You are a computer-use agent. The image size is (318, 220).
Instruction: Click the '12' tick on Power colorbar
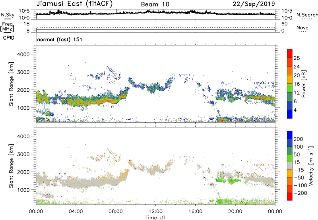[297, 93]
